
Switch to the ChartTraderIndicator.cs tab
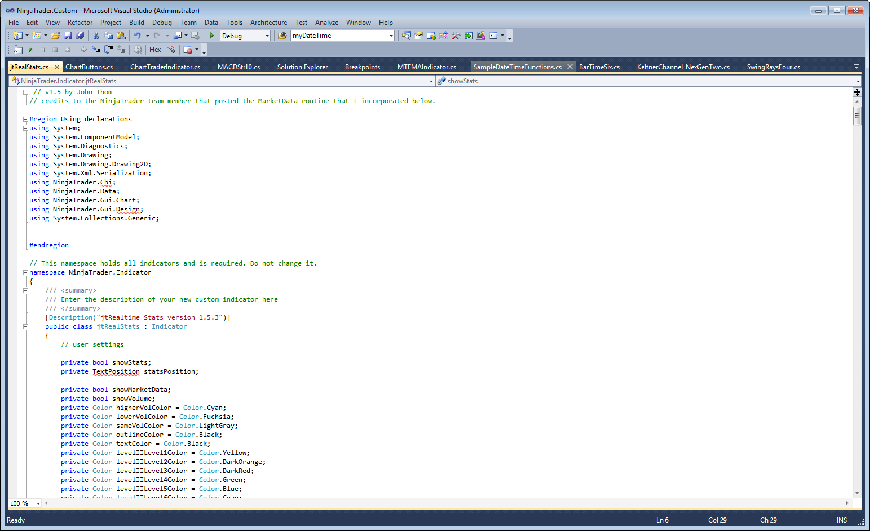pos(165,67)
